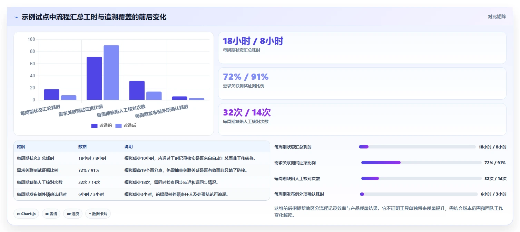Click table data cell 6小时 / 3小时

(91, 194)
